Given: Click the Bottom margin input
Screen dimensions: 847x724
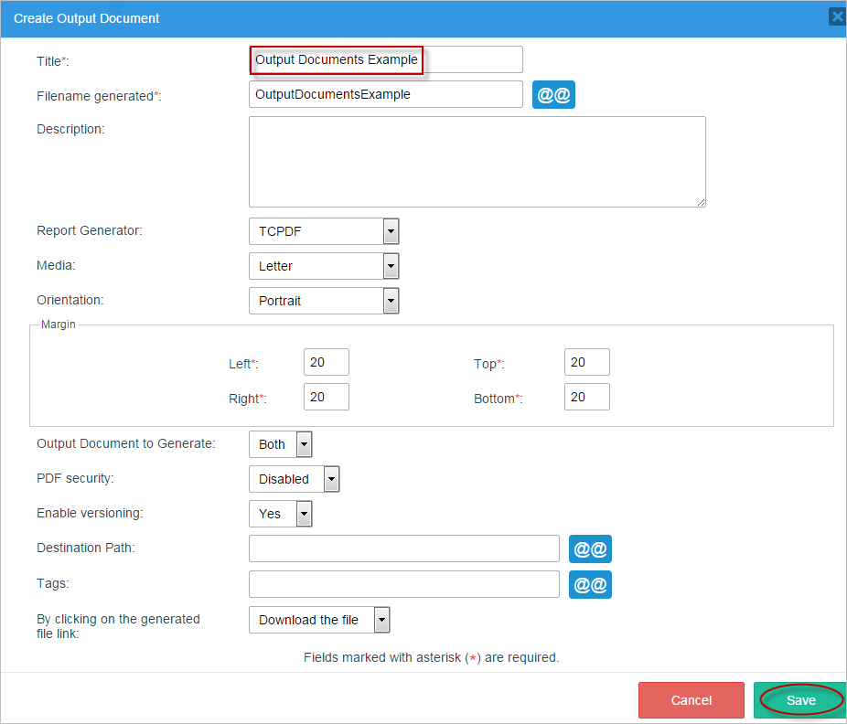Looking at the screenshot, I should pyautogui.click(x=586, y=398).
